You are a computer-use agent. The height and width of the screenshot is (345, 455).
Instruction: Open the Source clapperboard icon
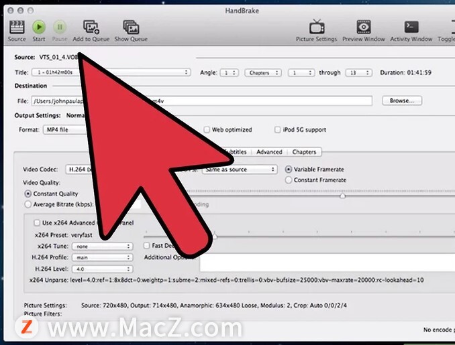point(17,27)
